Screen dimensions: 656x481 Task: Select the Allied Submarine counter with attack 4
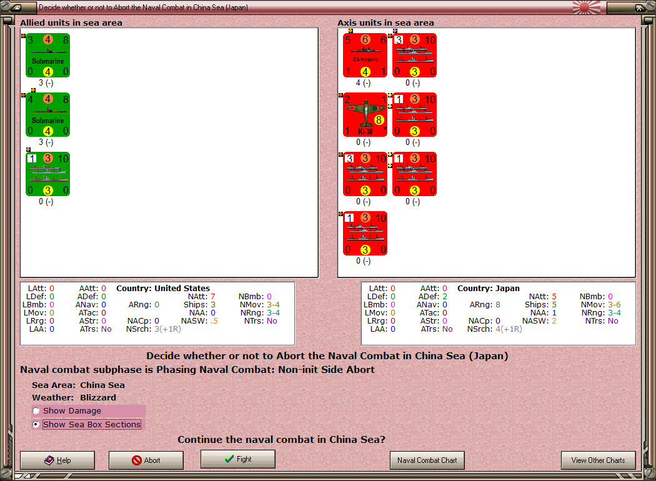[47, 115]
